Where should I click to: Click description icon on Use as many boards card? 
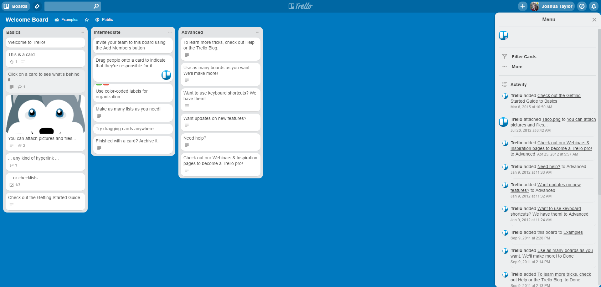point(187,80)
